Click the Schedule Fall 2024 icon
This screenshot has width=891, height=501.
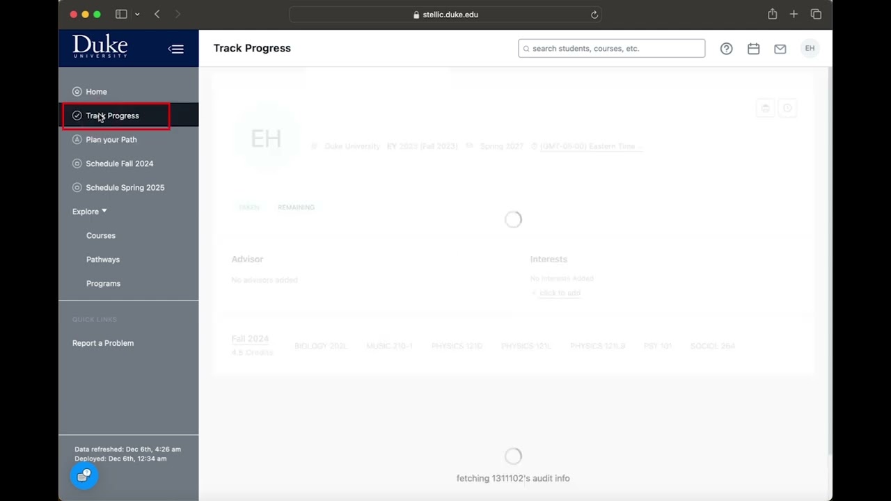click(x=77, y=164)
